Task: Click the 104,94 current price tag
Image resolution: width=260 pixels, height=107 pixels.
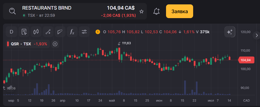Action: (x=246, y=60)
